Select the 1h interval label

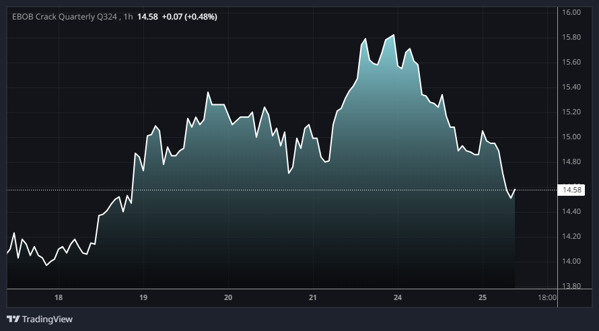click(x=127, y=16)
